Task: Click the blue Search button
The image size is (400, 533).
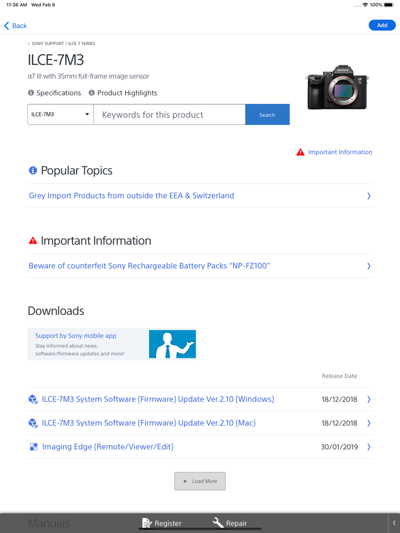Action: click(x=267, y=115)
